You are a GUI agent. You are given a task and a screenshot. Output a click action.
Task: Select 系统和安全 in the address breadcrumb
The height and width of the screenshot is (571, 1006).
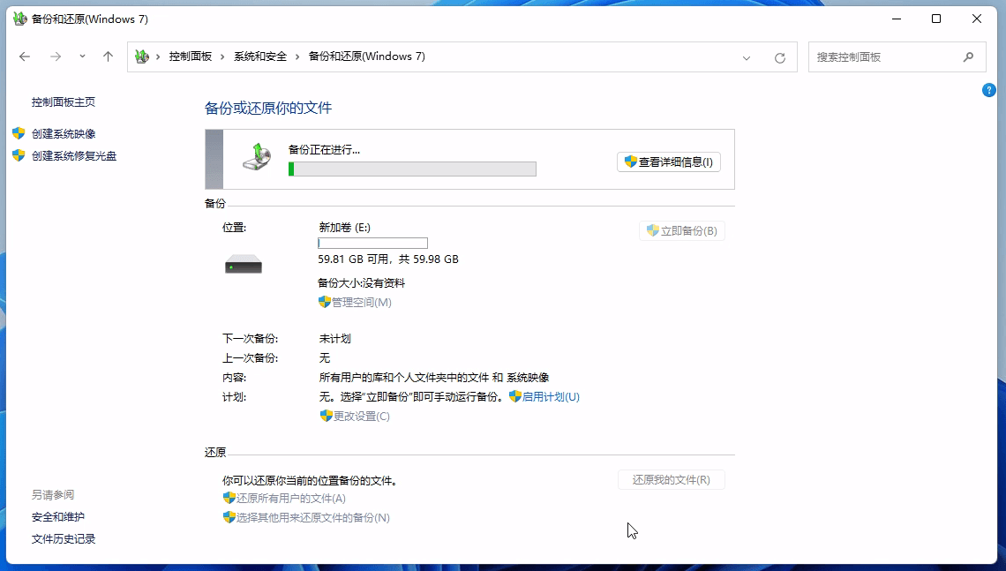coord(259,56)
